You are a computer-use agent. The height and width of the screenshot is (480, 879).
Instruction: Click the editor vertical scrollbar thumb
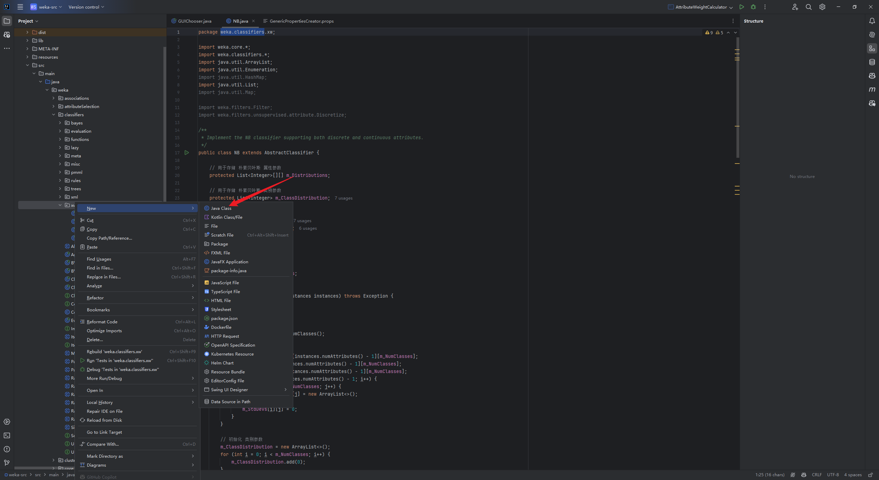(738, 97)
